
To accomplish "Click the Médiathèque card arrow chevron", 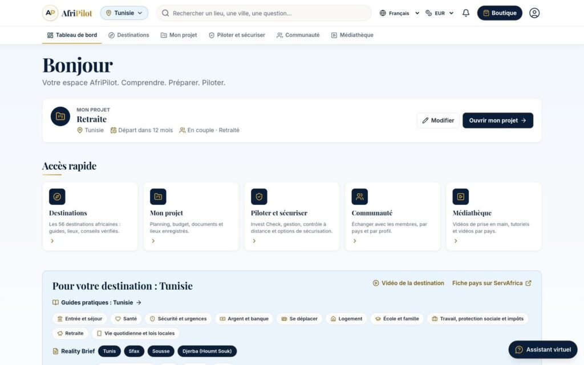I will (x=456, y=241).
